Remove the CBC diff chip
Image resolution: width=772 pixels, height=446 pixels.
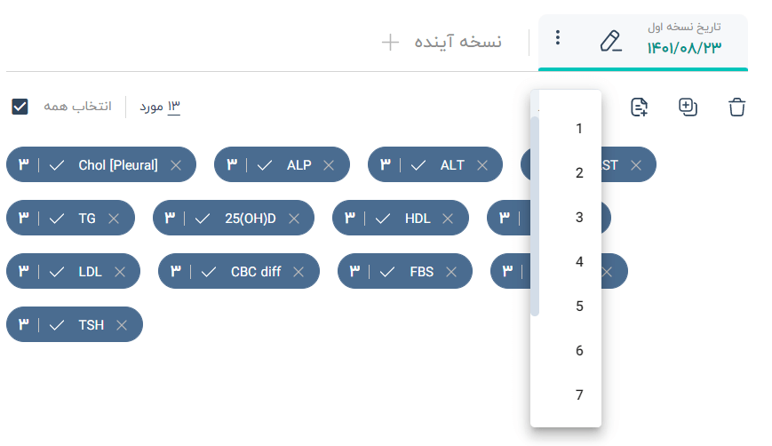(298, 272)
